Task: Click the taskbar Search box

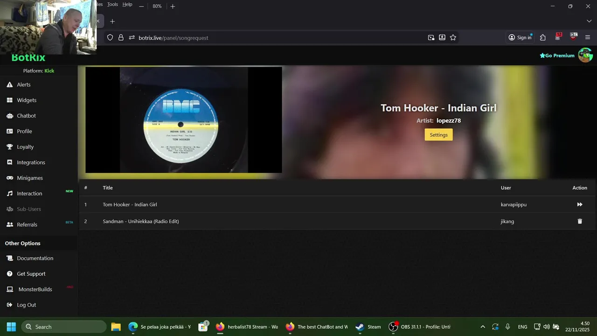Action: [64, 327]
